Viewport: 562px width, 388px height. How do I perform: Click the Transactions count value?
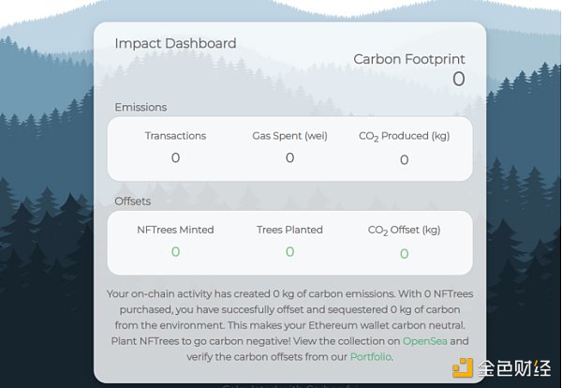[175, 158]
